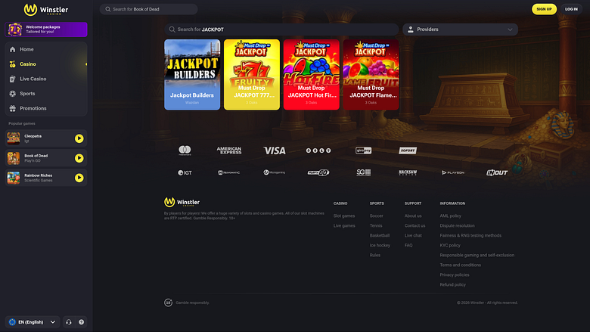Open Cleopatra game thumbnail
This screenshot has height=332, width=590.
(14, 138)
